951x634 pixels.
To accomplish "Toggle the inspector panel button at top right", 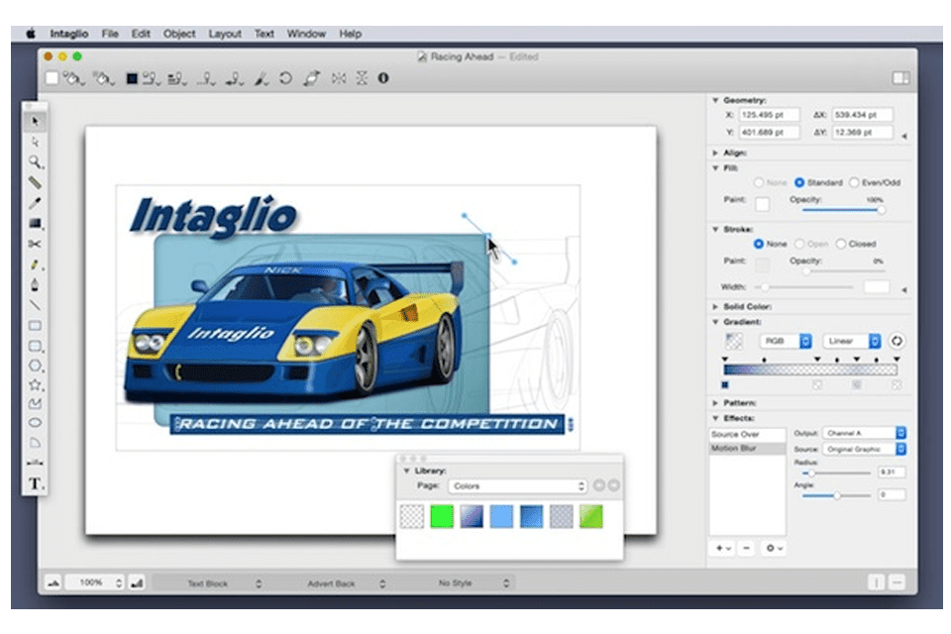I will [899, 78].
